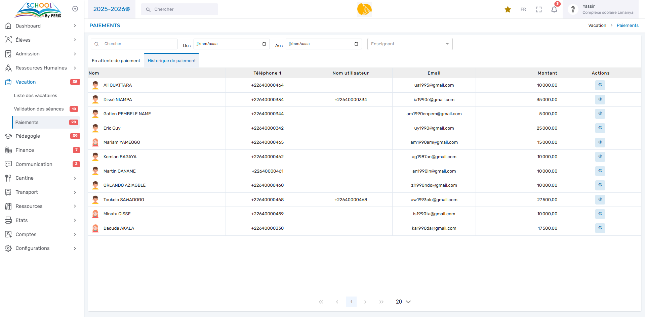Expand the Ressources Humaines menu
Screen dimensions: 645x317
[41, 68]
